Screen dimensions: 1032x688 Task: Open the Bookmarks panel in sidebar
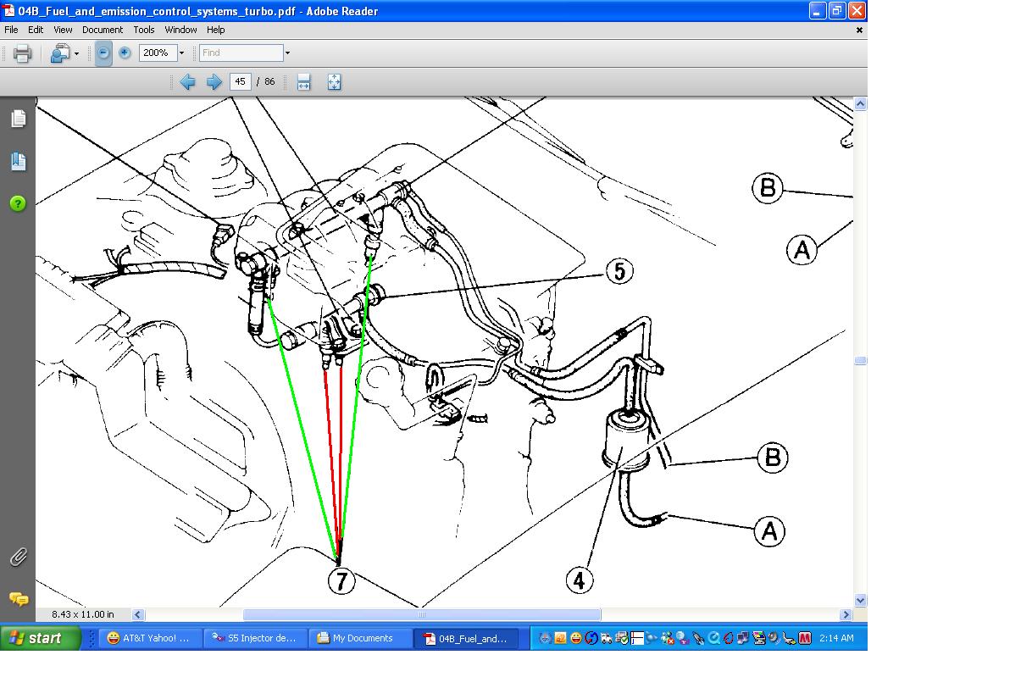click(x=18, y=161)
